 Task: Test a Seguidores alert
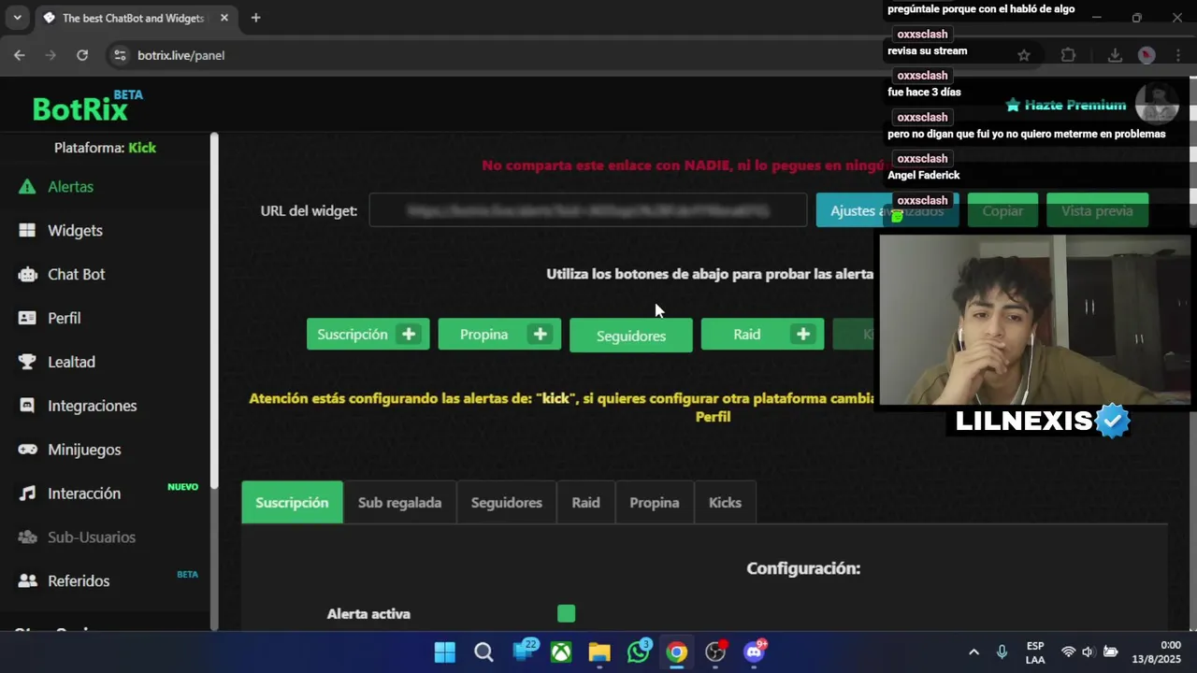point(631,336)
